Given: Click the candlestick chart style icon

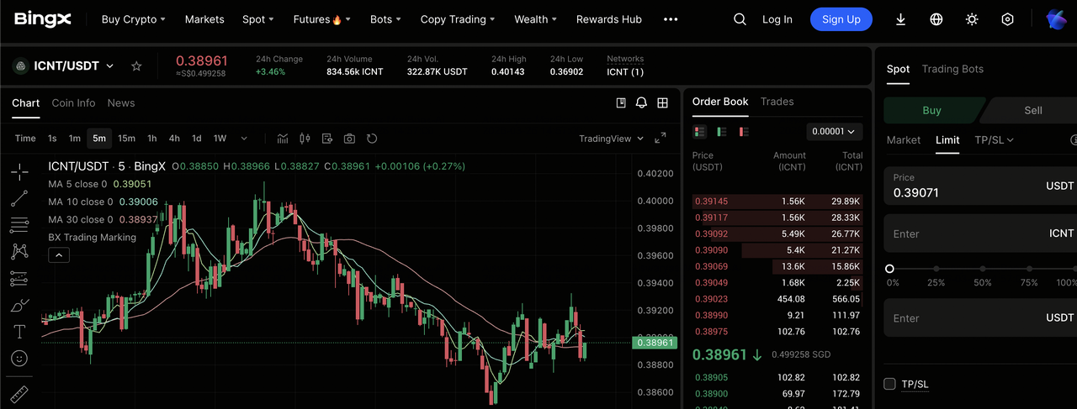Looking at the screenshot, I should [305, 139].
